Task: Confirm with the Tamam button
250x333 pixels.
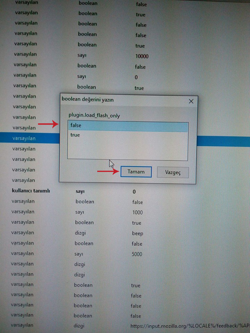Action: tap(136, 172)
